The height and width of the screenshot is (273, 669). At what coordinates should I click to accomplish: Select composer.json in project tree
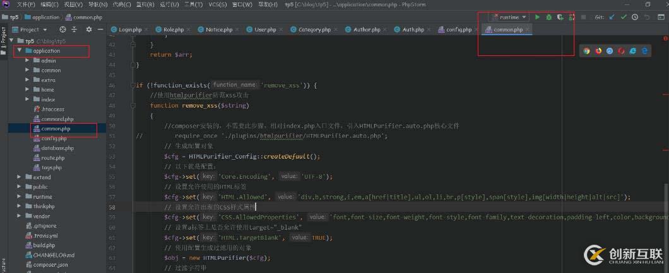point(50,264)
